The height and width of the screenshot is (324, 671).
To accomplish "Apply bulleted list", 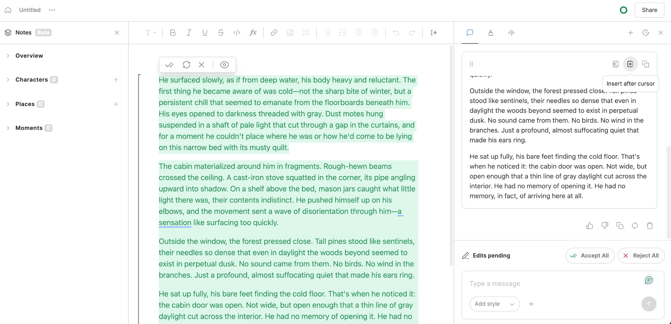I will coord(327,33).
